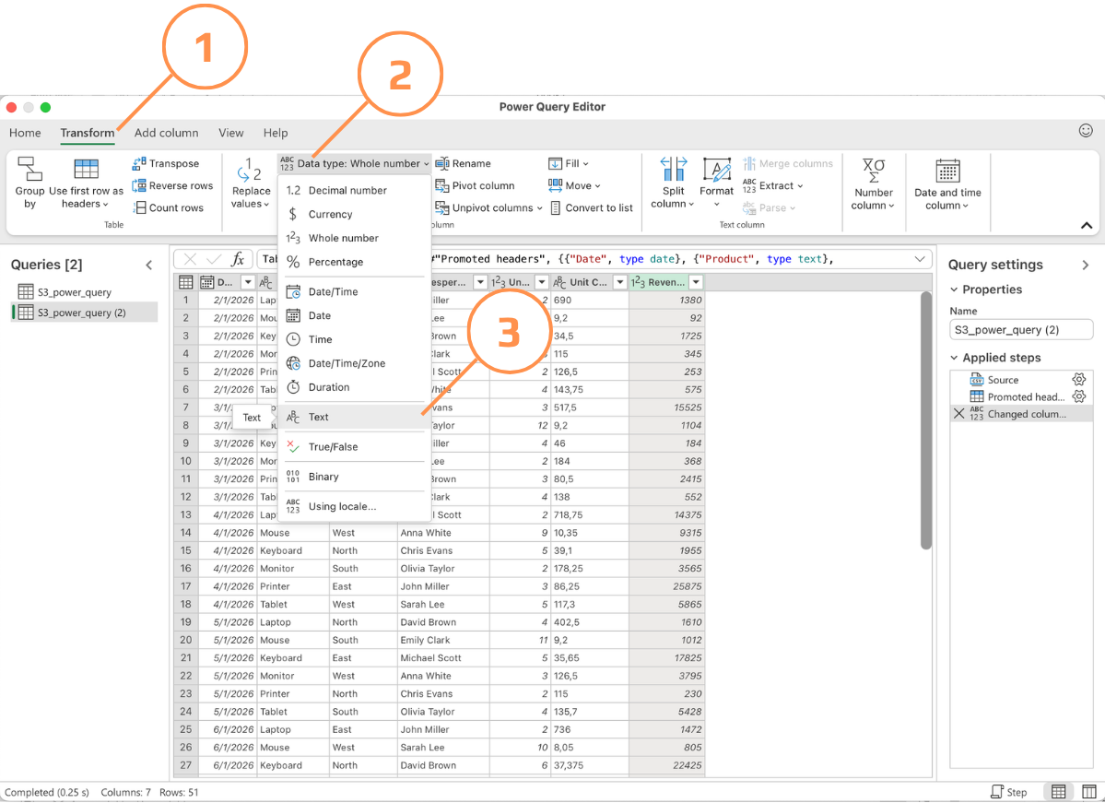Switch to data grid view icon
This screenshot has height=803, width=1105.
(x=1059, y=792)
